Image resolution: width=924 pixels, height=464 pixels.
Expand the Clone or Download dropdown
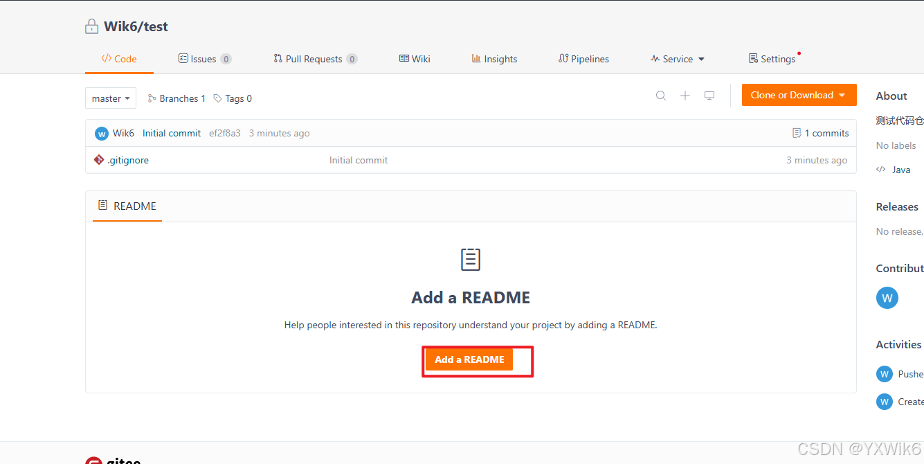(799, 95)
